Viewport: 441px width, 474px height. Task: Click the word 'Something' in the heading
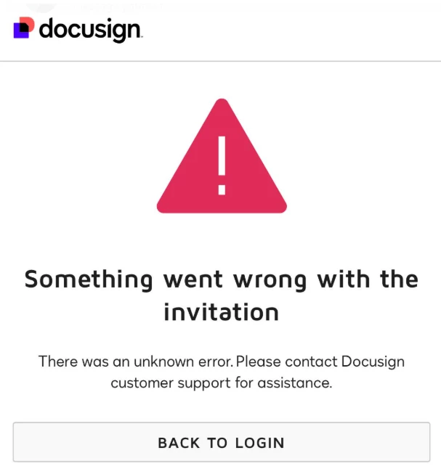(x=89, y=280)
